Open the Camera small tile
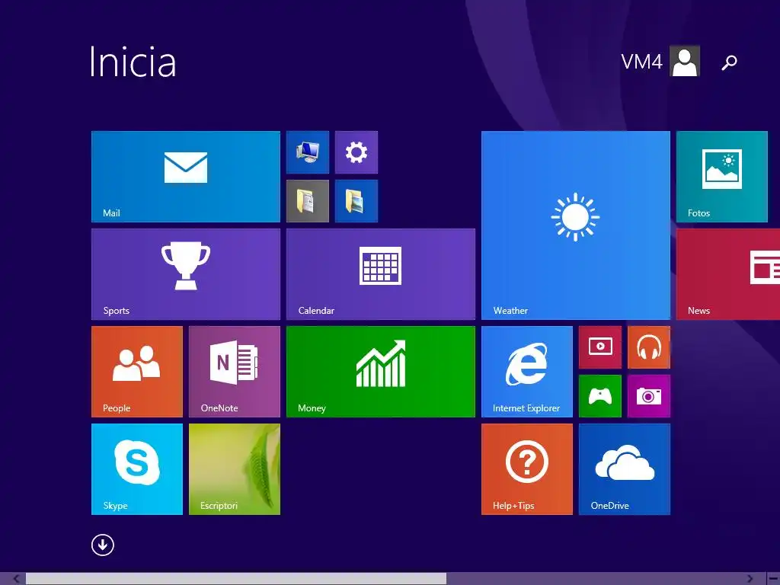Image resolution: width=780 pixels, height=585 pixels. coord(649,396)
